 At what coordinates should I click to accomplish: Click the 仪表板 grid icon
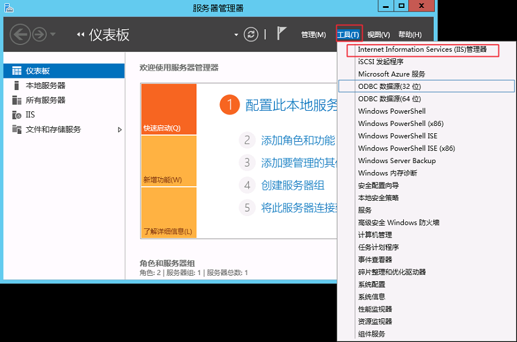16,71
